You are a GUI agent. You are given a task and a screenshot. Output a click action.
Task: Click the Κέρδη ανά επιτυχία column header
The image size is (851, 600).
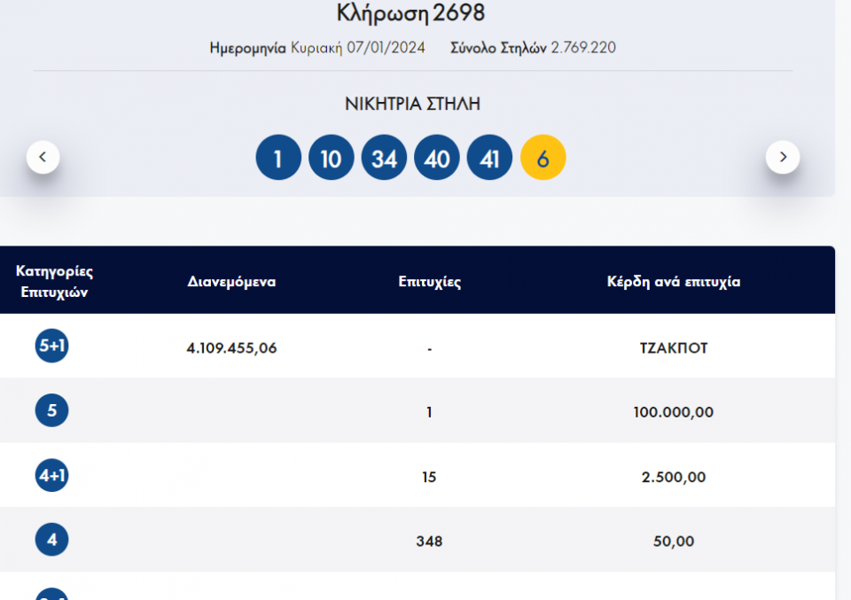click(x=673, y=282)
